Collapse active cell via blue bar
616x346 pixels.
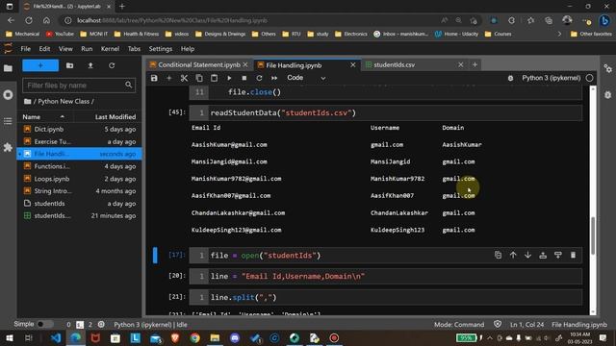155,255
